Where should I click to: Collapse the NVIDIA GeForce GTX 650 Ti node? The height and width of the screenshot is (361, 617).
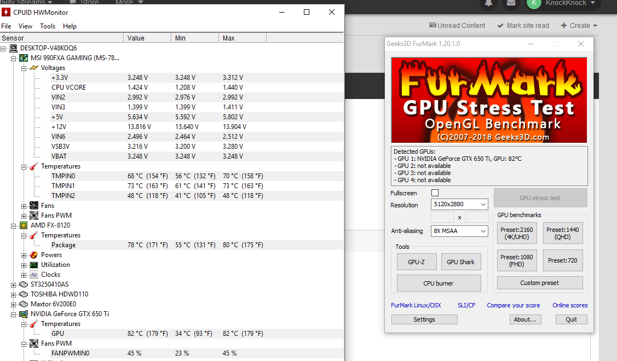coord(13,315)
